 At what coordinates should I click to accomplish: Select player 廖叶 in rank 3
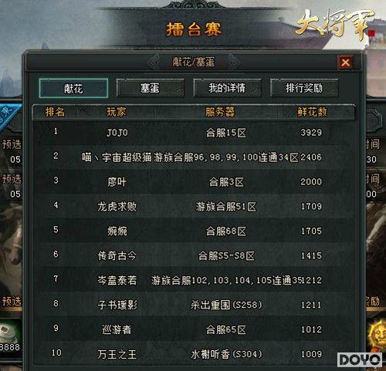(x=117, y=182)
